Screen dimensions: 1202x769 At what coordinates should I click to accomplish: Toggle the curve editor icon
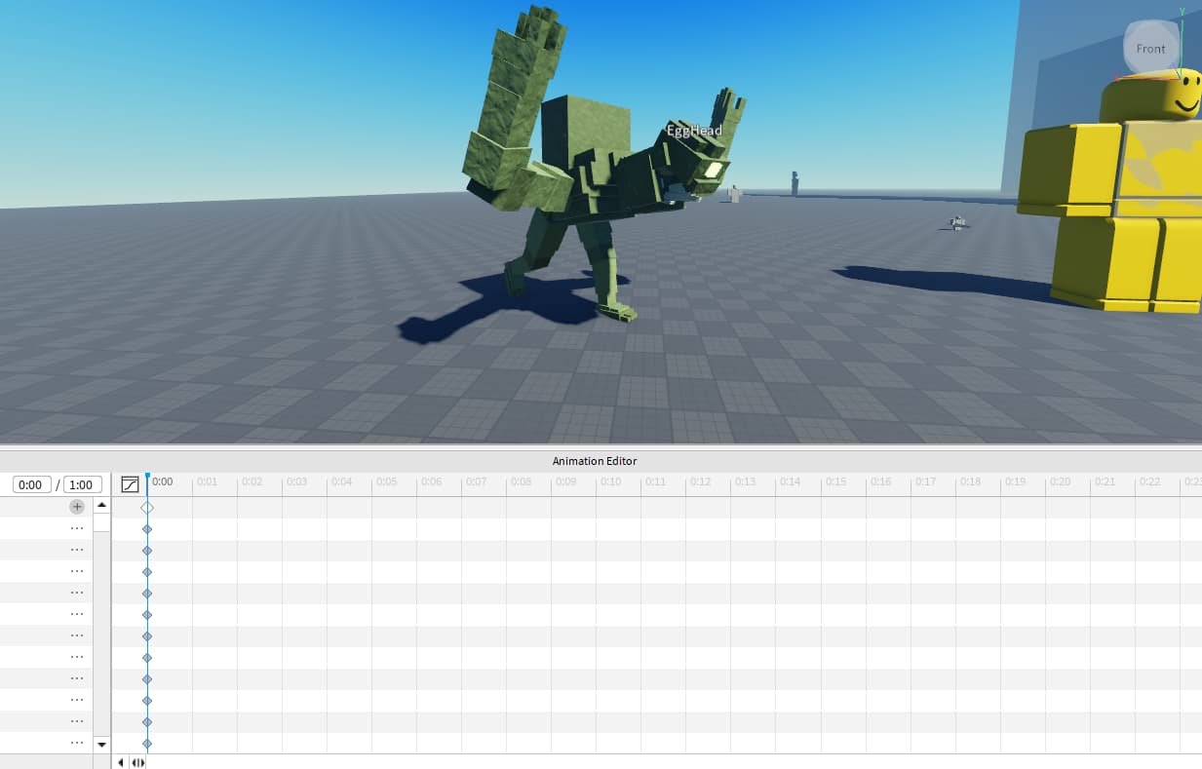(130, 484)
